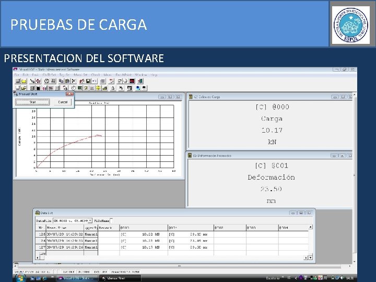This screenshot has height=282, width=376.
Task: Open the Help menu
Action: click(x=154, y=75)
